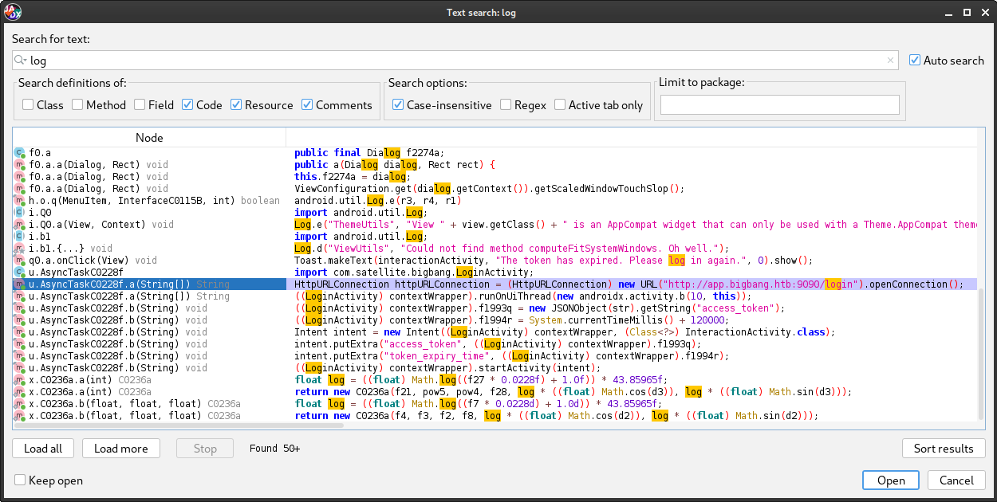Uncheck the Code search definition checkbox

click(x=187, y=105)
